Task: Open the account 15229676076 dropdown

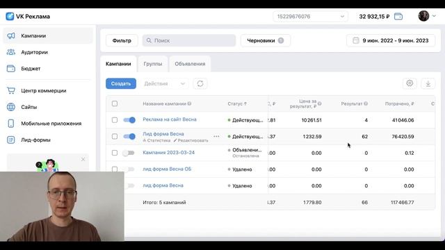Action: [x=311, y=17]
